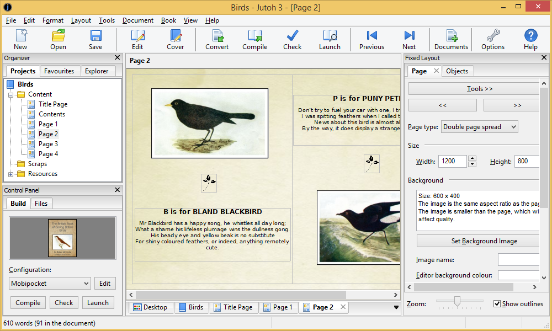Screen dimensions: 552x331
Task: Open the Book menu
Action: [168, 20]
